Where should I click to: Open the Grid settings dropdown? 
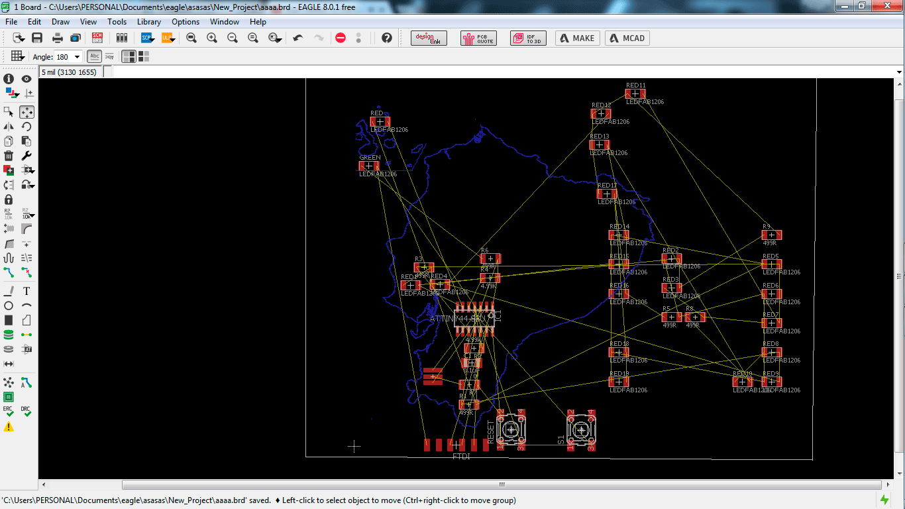tap(18, 56)
